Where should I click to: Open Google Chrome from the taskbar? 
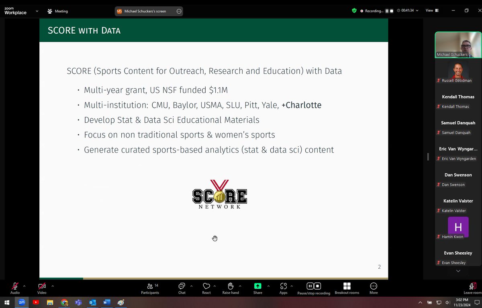click(64, 302)
